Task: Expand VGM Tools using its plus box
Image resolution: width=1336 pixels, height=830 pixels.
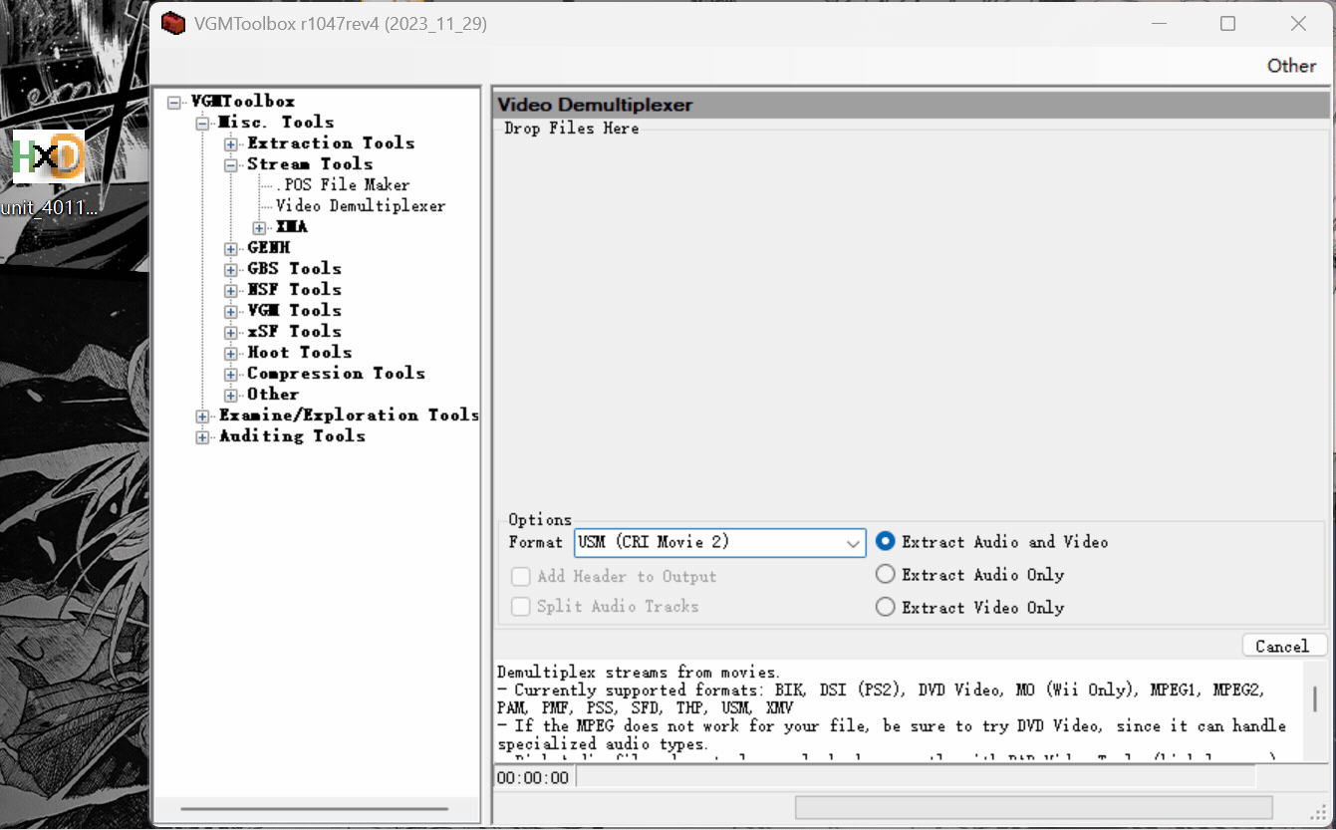Action: tap(231, 311)
